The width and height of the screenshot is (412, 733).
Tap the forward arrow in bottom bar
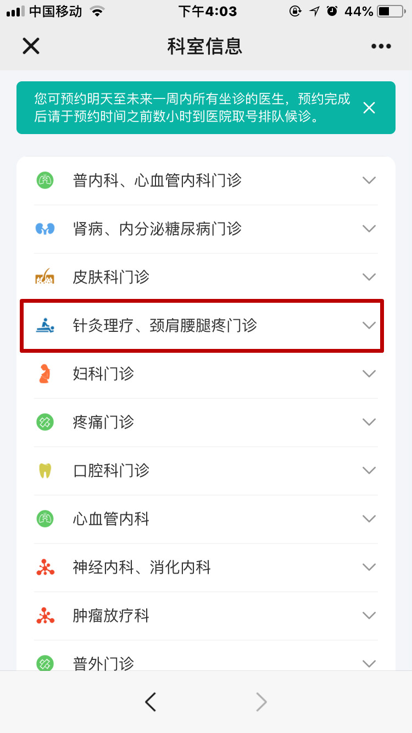pos(261,702)
